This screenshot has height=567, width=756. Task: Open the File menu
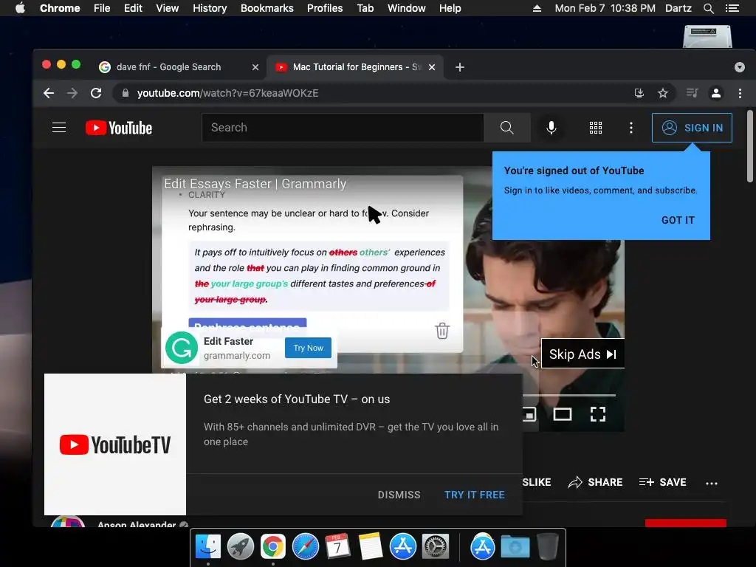click(102, 8)
